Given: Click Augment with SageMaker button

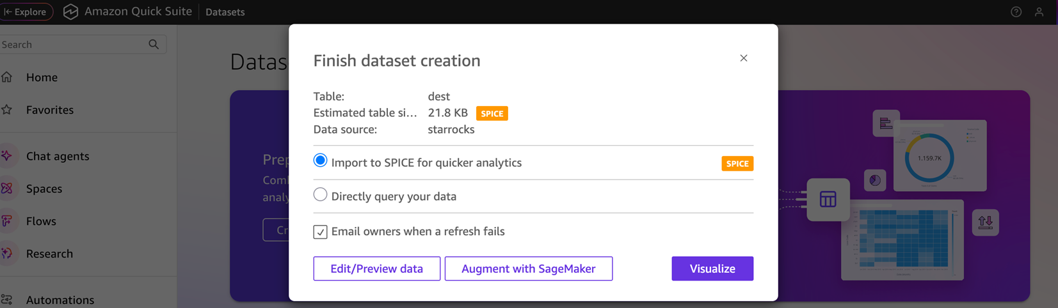Looking at the screenshot, I should coord(528,269).
